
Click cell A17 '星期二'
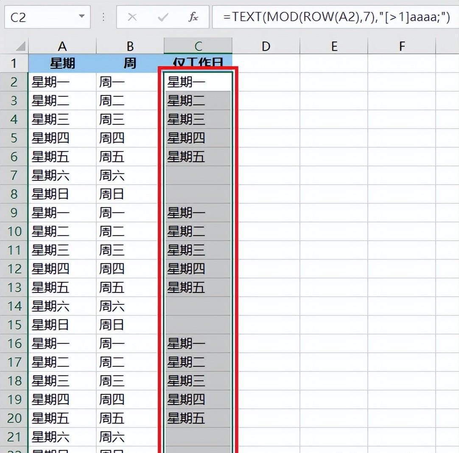[62, 362]
